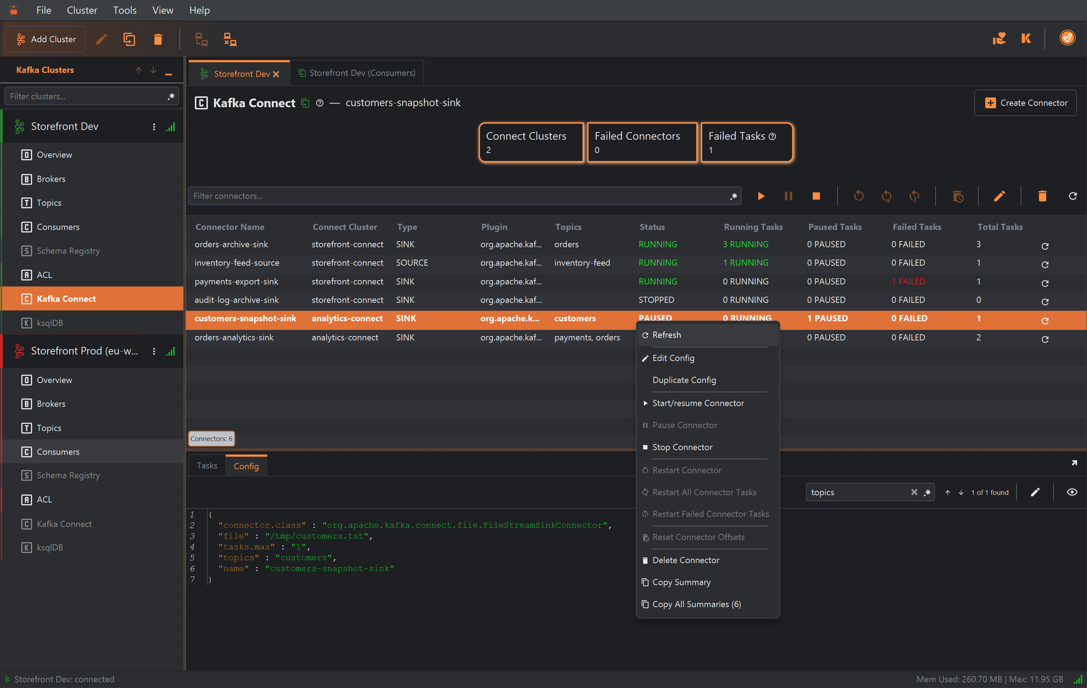The image size is (1087, 688).
Task: Click the orange checkmark status icon
Action: point(1067,38)
